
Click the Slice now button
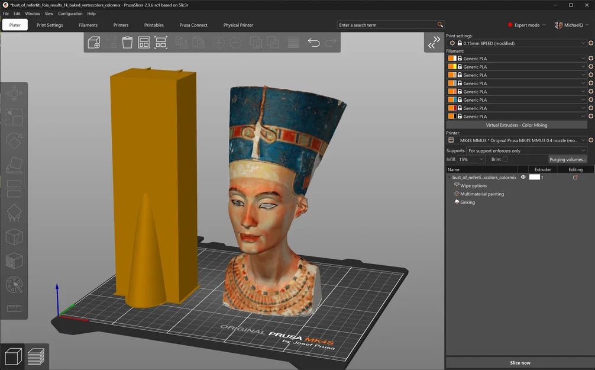pyautogui.click(x=520, y=363)
